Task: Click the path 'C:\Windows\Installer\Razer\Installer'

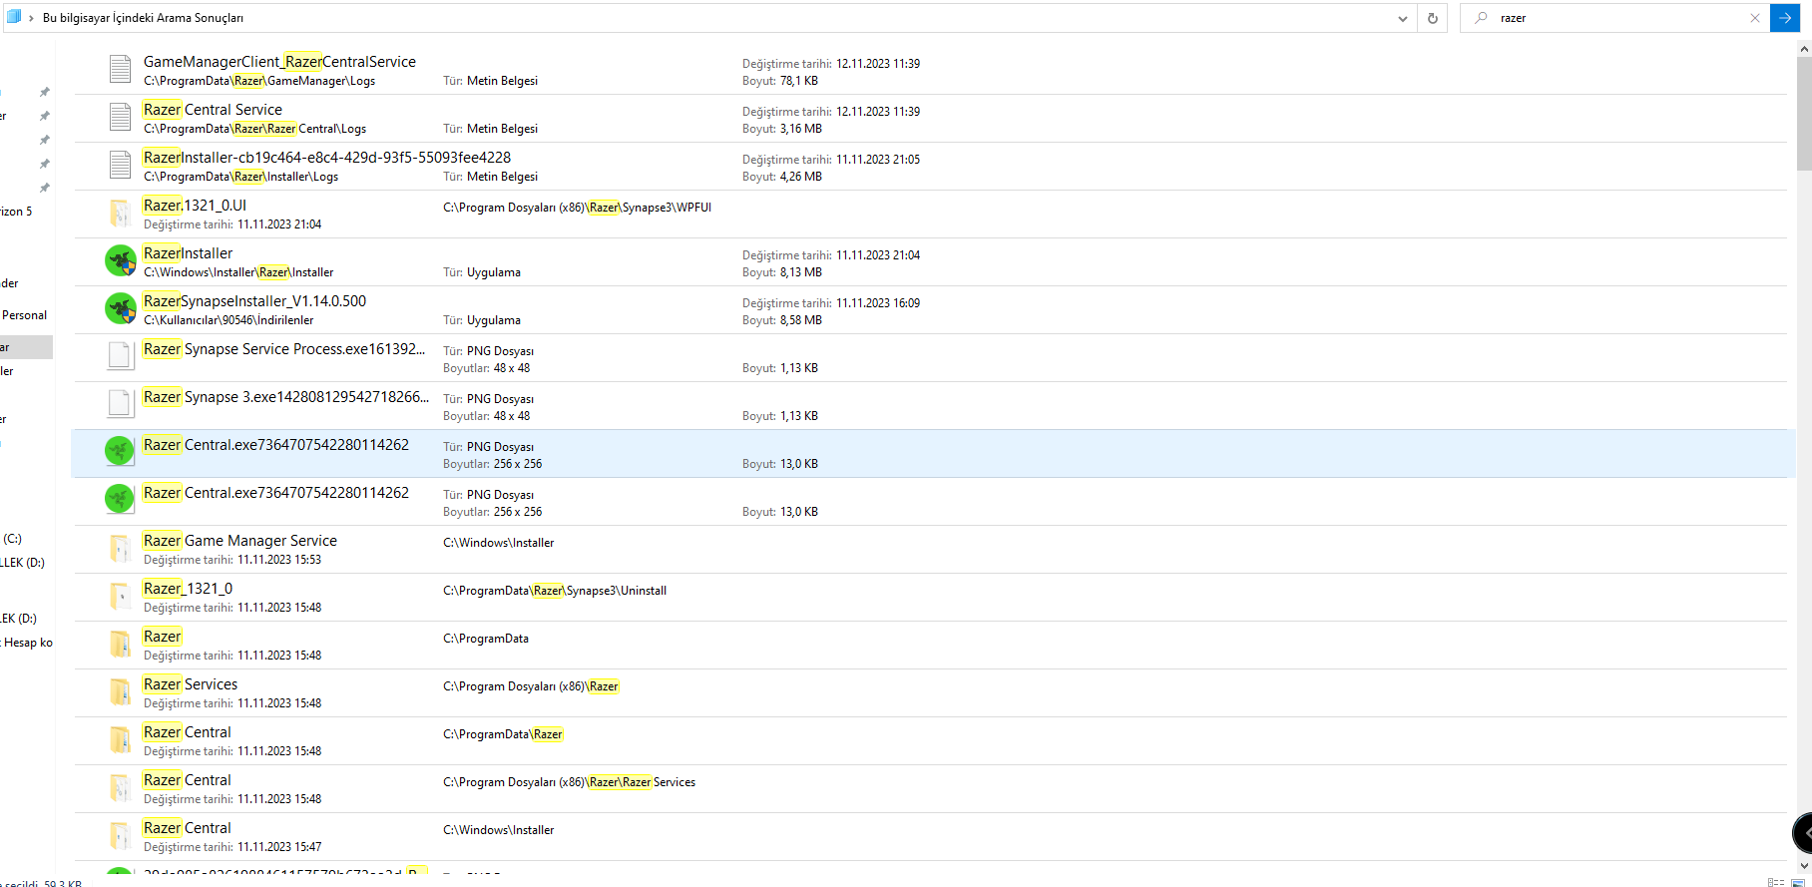Action: pyautogui.click(x=238, y=272)
